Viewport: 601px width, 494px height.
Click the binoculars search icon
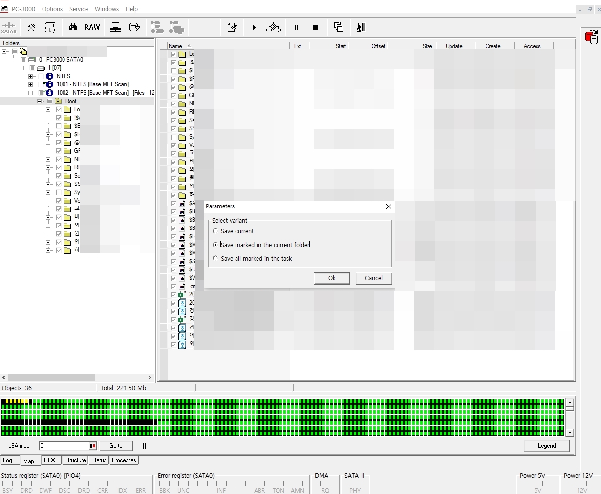73,27
